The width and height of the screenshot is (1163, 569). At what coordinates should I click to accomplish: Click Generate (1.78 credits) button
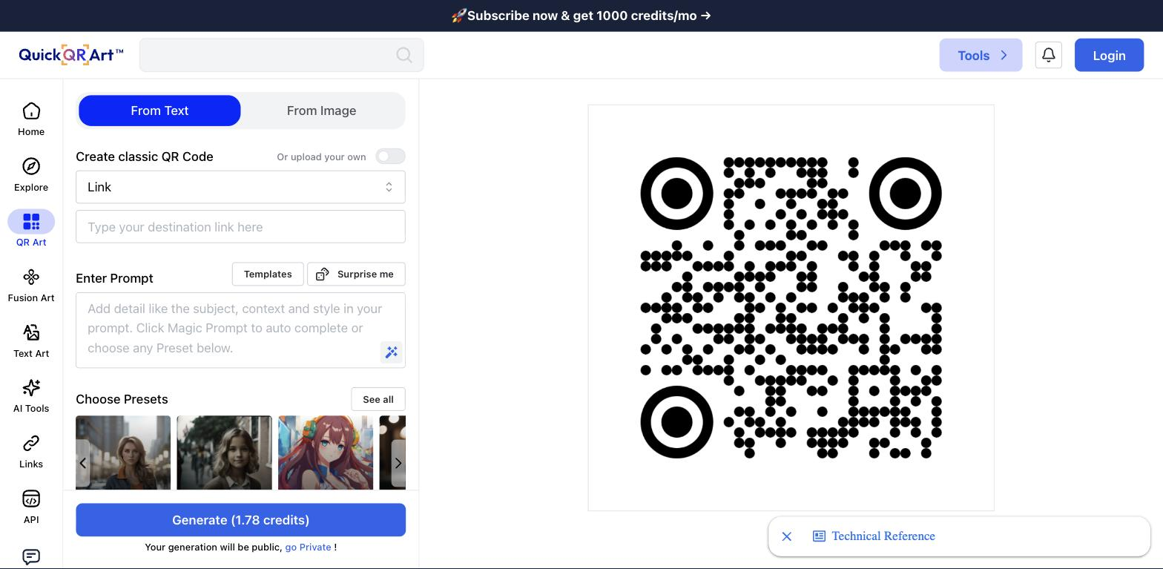[x=240, y=520]
